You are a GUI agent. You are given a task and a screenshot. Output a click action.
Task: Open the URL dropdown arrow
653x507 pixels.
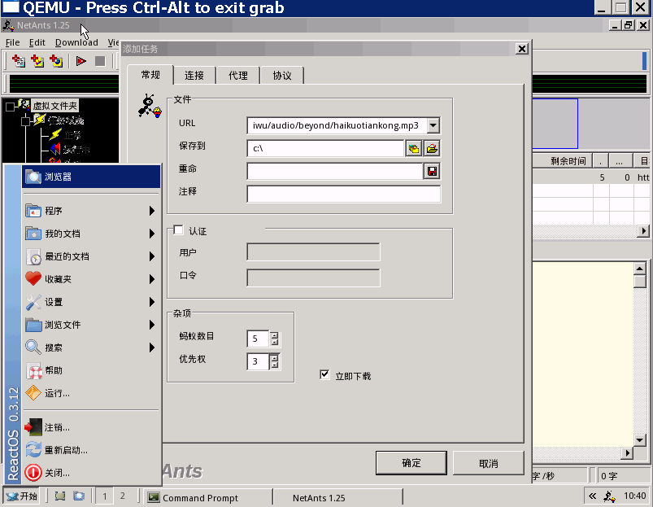[x=433, y=125]
